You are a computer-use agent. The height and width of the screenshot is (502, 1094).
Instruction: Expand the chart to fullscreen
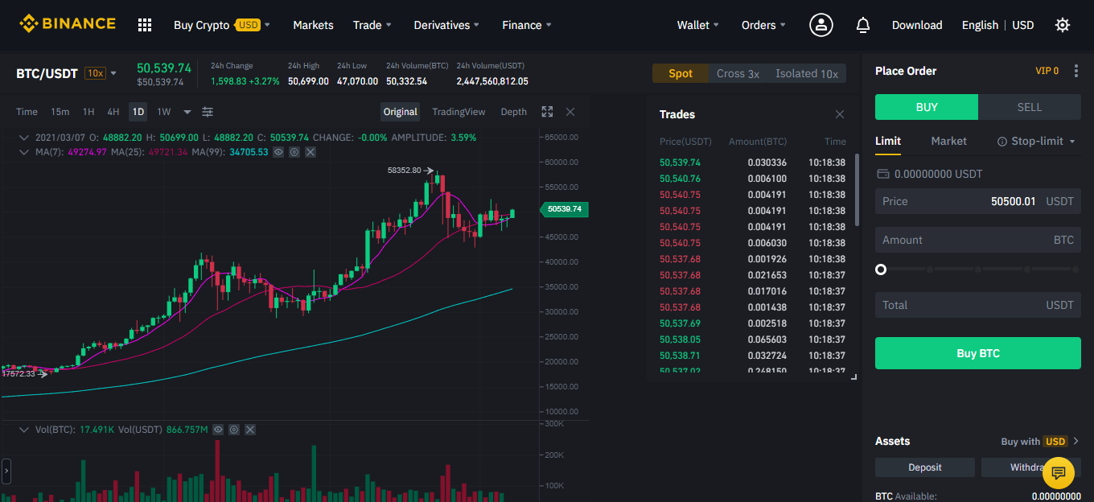(547, 112)
